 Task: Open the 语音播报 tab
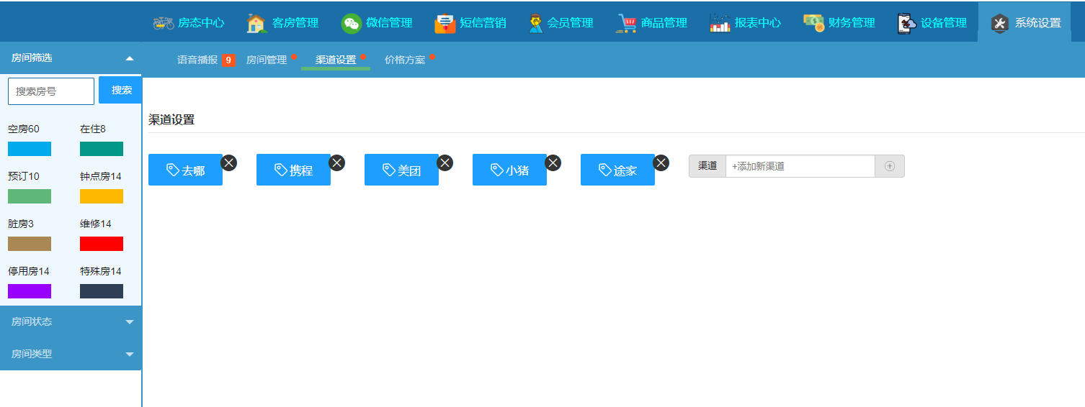click(197, 60)
